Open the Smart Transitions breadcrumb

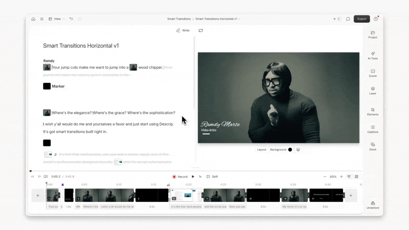(179, 19)
